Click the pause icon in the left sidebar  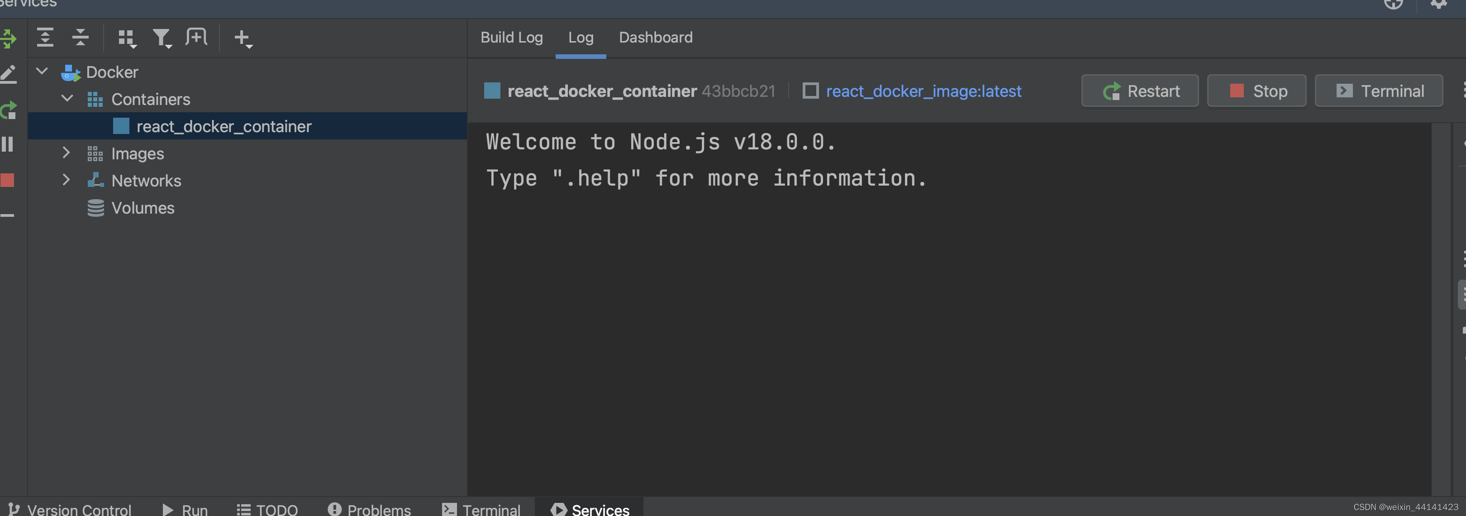pos(8,145)
